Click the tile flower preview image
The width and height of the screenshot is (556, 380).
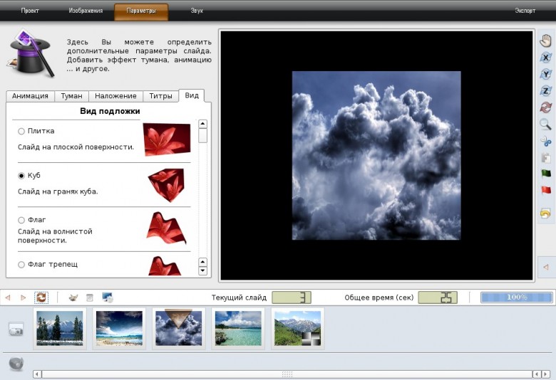(167, 139)
